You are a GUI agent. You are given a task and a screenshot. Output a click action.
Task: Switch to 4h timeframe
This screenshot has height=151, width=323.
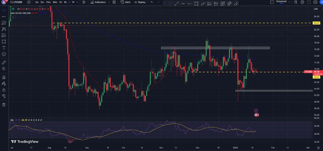[65, 2]
